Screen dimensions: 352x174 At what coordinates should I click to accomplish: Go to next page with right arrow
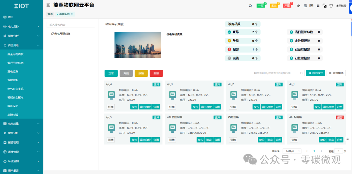321,151
